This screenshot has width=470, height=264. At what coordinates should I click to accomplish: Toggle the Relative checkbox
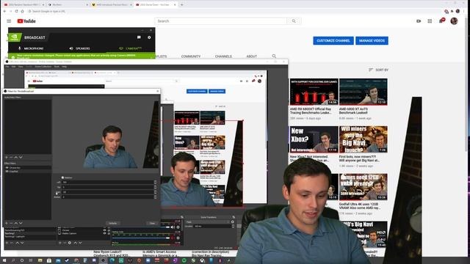pyautogui.click(x=62, y=177)
